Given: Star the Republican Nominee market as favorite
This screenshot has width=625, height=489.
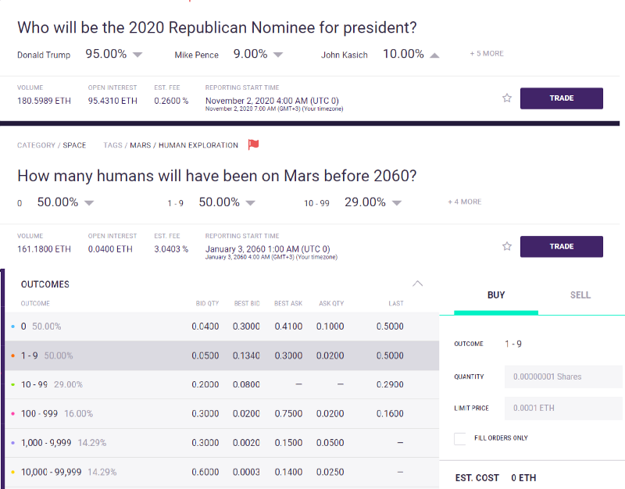Looking at the screenshot, I should pyautogui.click(x=506, y=98).
